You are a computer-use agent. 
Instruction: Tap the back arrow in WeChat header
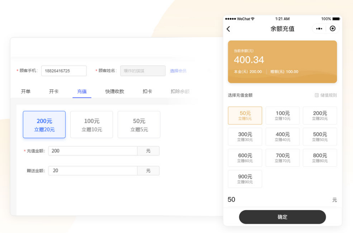click(228, 29)
